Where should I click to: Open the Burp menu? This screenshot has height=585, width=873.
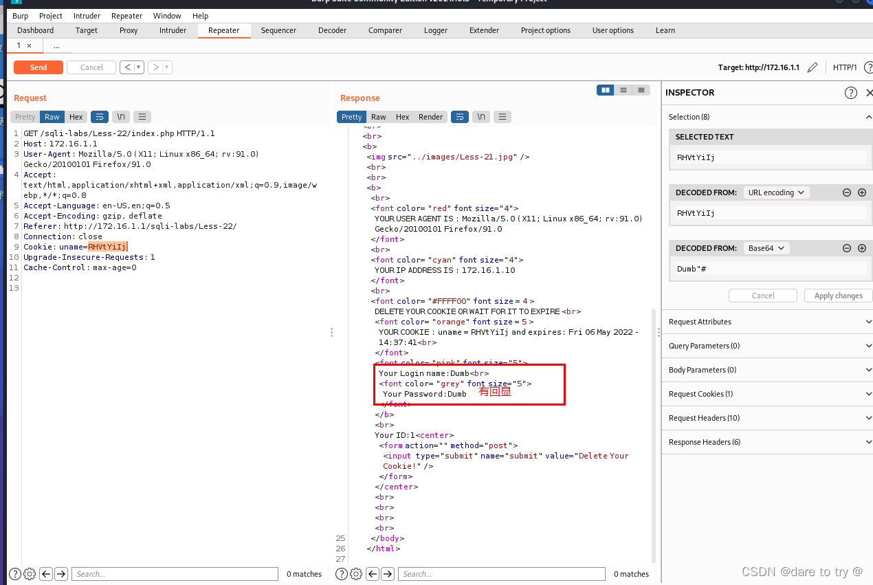(20, 16)
